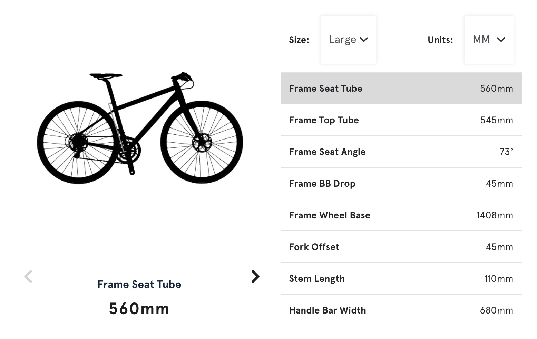Click the 560mm measurement value
This screenshot has width=537, height=339.
click(x=139, y=308)
